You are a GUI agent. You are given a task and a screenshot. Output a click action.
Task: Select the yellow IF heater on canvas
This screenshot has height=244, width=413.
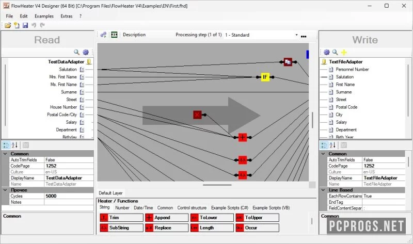[265, 77]
